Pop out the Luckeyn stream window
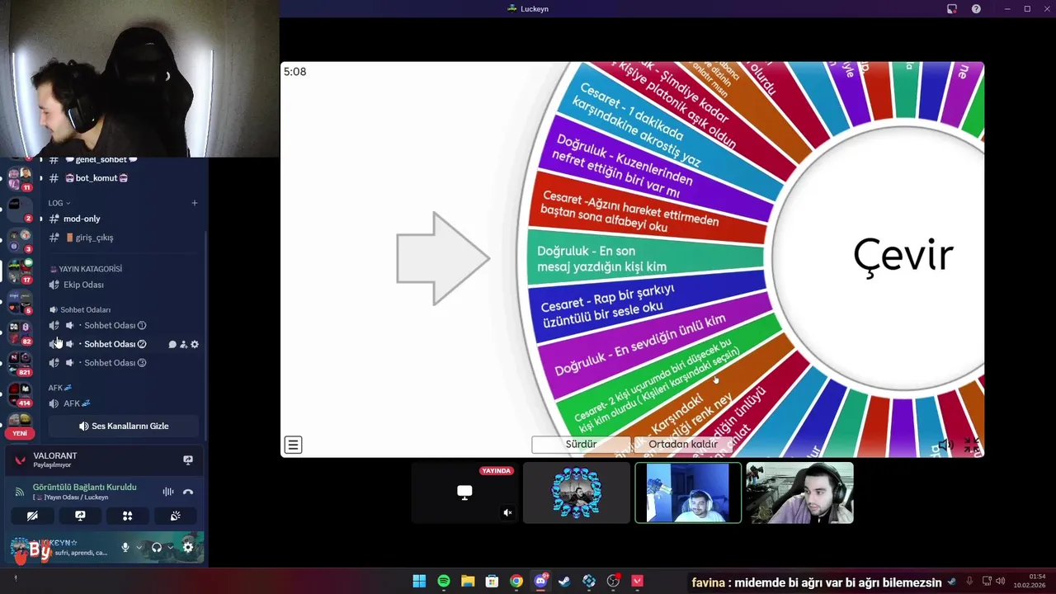Image resolution: width=1056 pixels, height=594 pixels. (x=952, y=9)
